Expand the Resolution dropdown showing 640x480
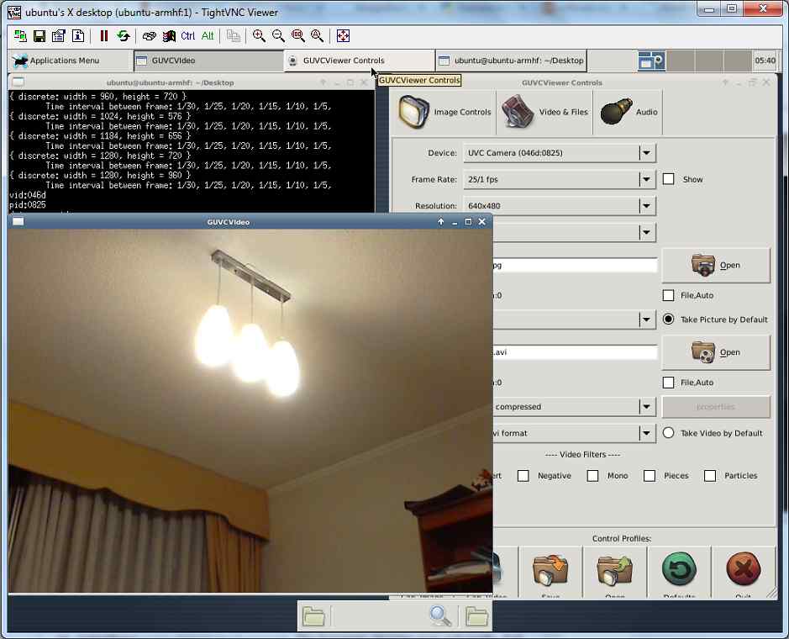The width and height of the screenshot is (789, 639). point(560,206)
